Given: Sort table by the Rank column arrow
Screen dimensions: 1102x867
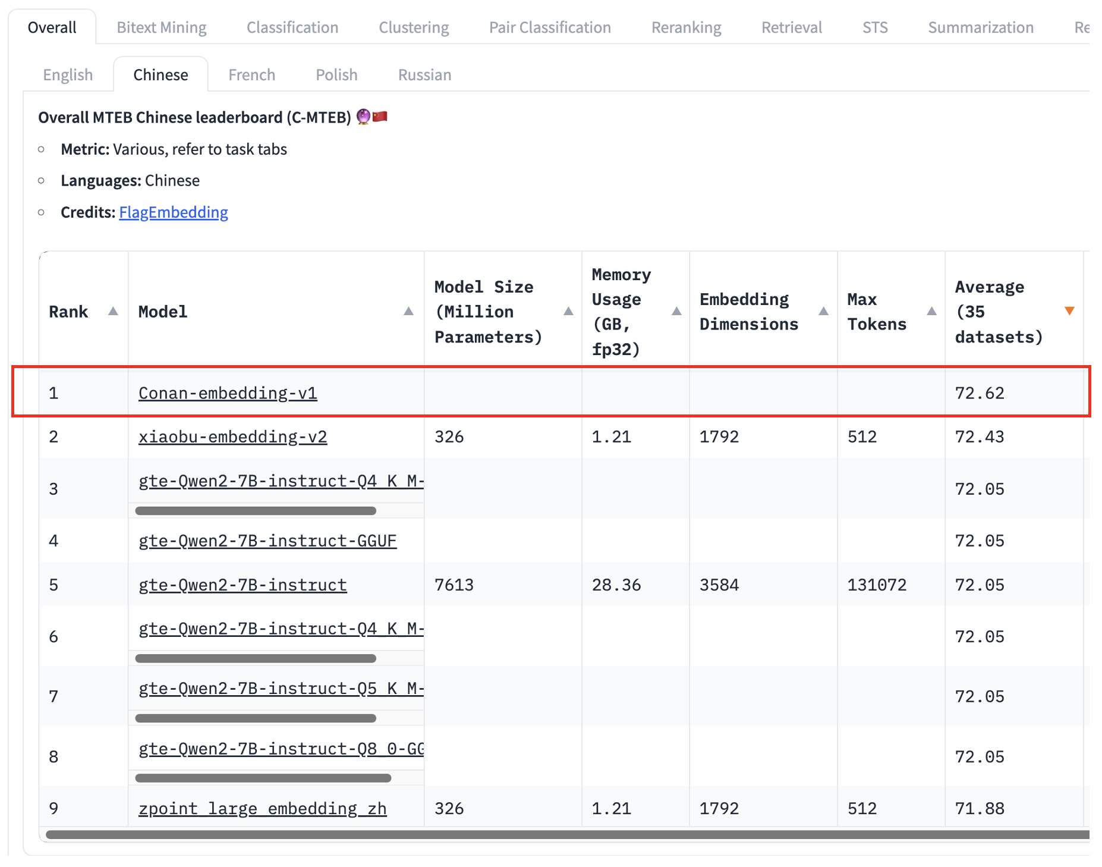Looking at the screenshot, I should pos(113,311).
